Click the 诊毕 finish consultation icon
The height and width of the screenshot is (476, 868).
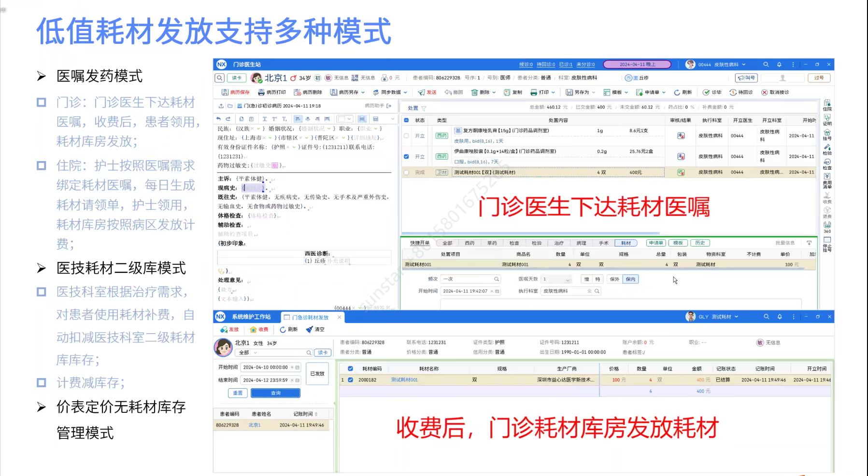[x=706, y=92]
